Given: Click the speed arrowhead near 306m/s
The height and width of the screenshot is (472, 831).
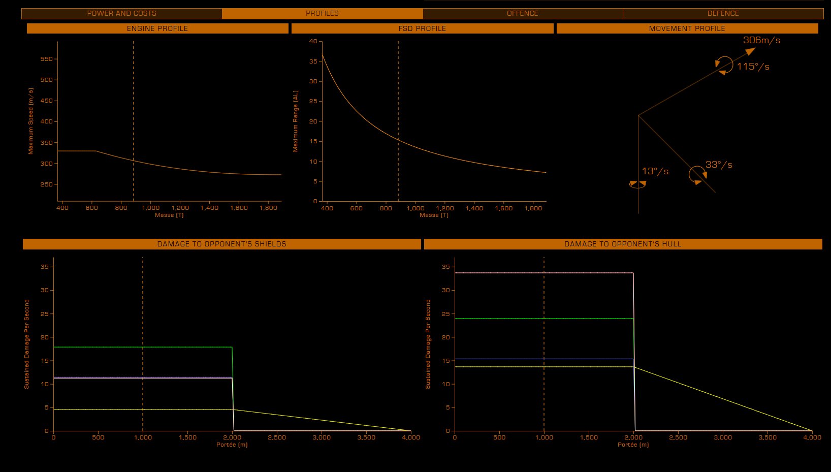Looking at the screenshot, I should [750, 51].
